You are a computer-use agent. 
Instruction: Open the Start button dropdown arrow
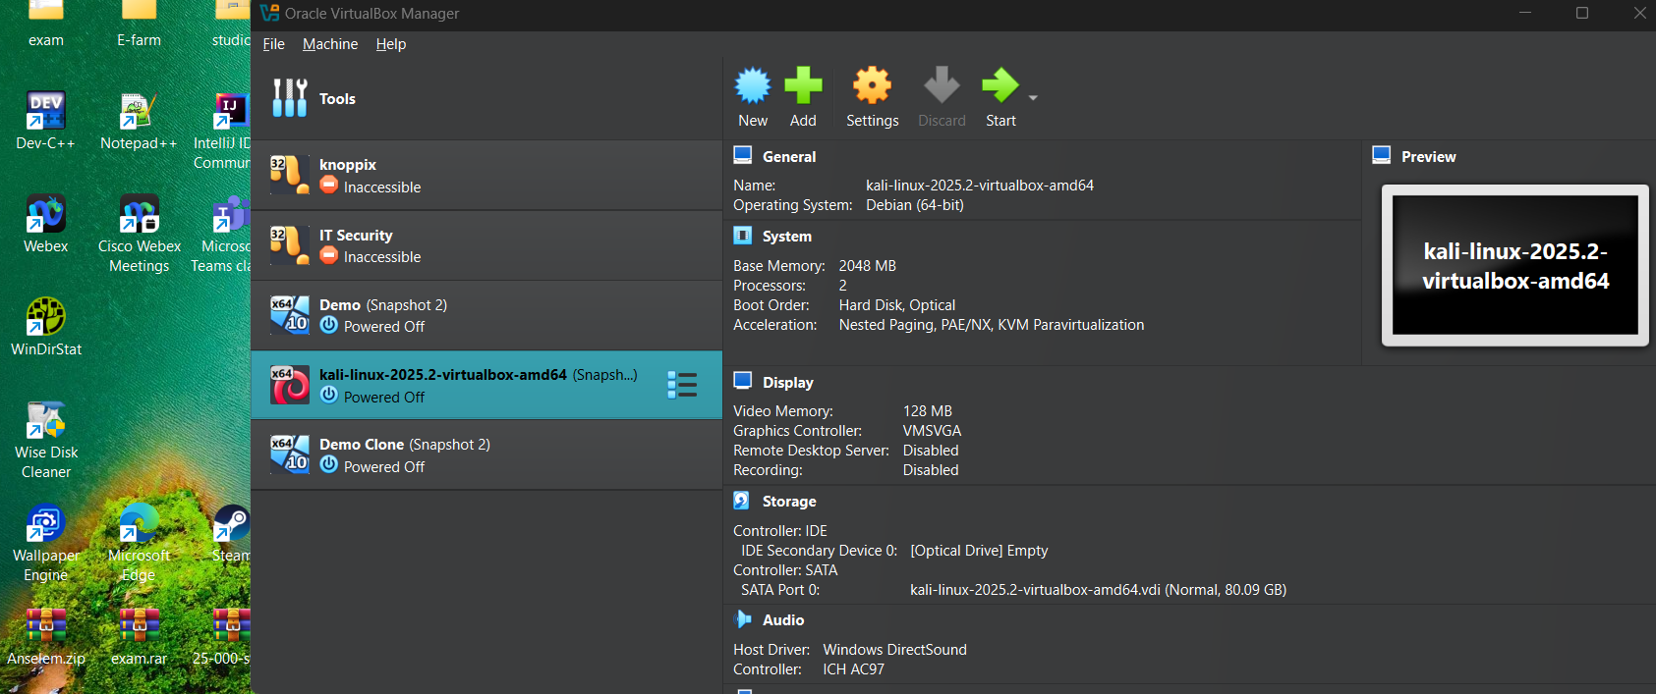click(1033, 98)
